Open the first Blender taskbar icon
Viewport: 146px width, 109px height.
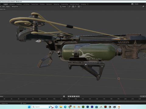pos(74,107)
